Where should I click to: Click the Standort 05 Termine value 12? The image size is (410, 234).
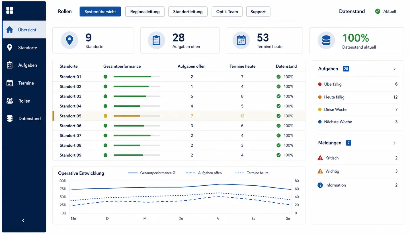(242, 116)
